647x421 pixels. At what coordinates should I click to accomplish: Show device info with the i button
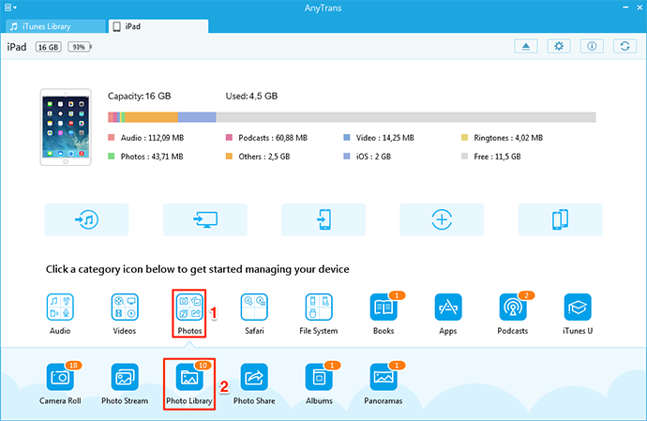pyautogui.click(x=592, y=46)
